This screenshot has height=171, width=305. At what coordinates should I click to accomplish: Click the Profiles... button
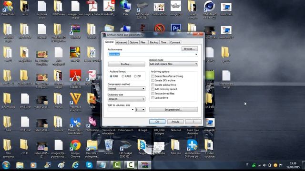pyautogui.click(x=126, y=64)
